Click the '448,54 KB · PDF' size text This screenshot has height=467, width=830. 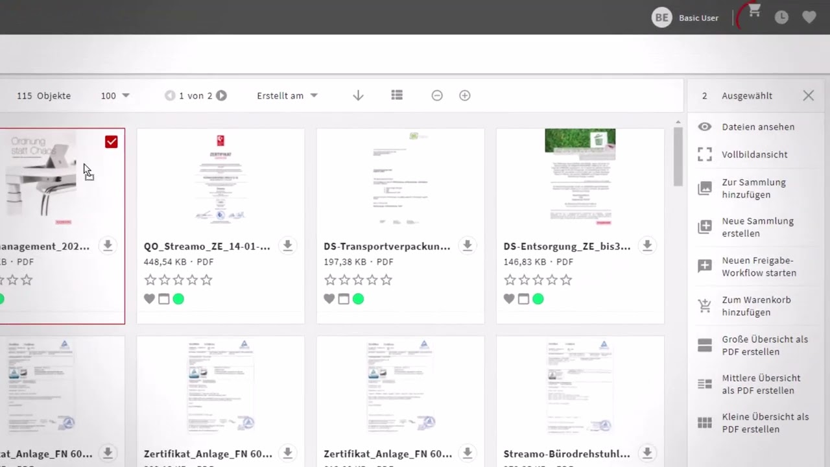click(x=179, y=262)
